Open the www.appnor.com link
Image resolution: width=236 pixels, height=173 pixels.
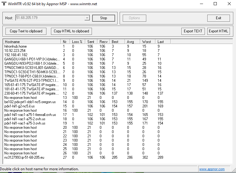point(212,169)
